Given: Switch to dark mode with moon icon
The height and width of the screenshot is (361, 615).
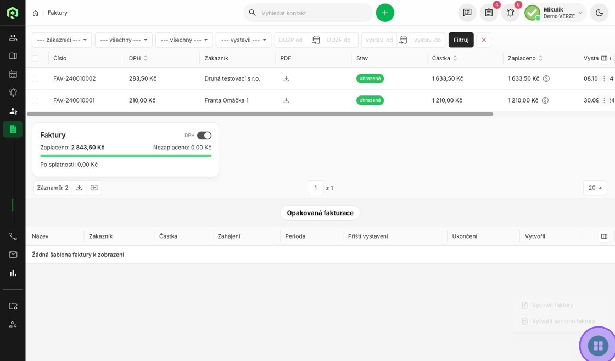Looking at the screenshot, I should 599,13.
